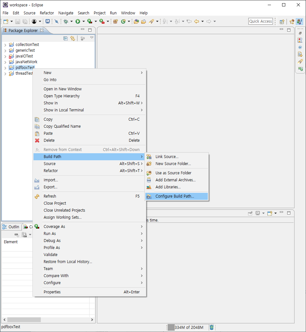Click Collapse All in Package Explorer
This screenshot has width=306, height=332.
[x=66, y=38]
